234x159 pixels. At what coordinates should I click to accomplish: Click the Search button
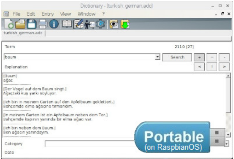[x=177, y=57]
